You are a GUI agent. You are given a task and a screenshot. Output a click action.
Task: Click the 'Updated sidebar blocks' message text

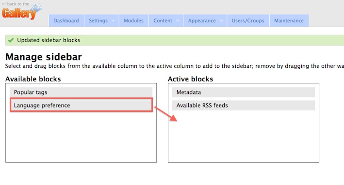tap(49, 40)
